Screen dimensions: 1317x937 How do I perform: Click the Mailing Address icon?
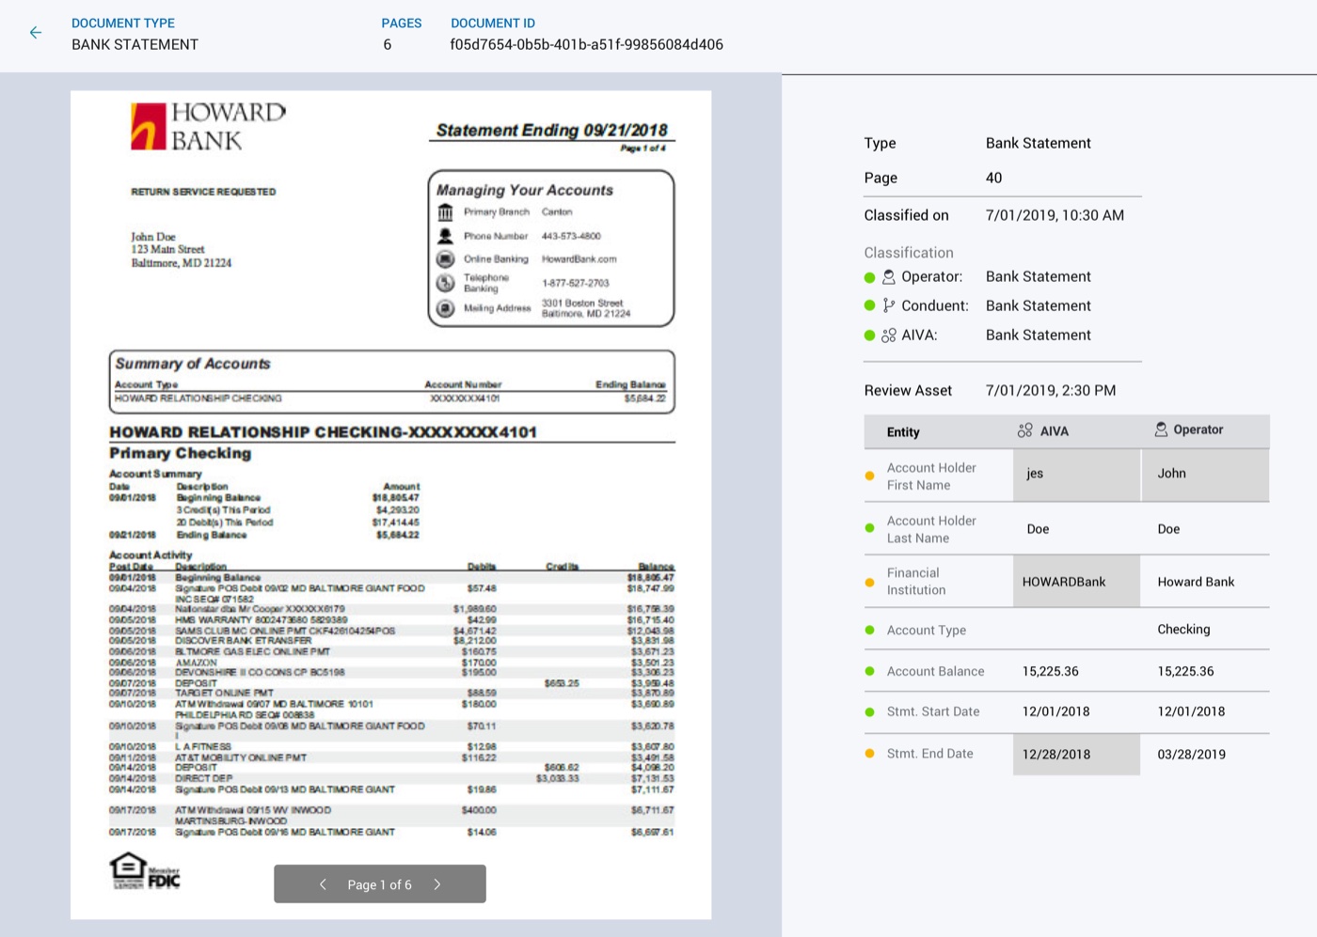point(446,308)
